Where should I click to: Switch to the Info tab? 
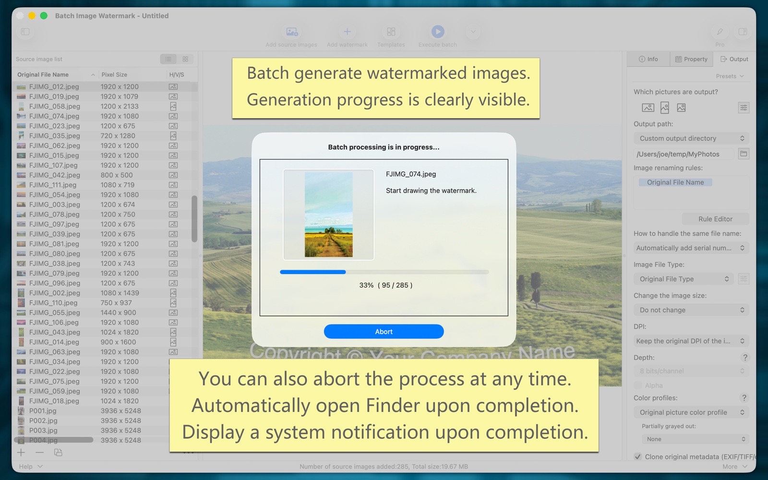click(x=648, y=59)
